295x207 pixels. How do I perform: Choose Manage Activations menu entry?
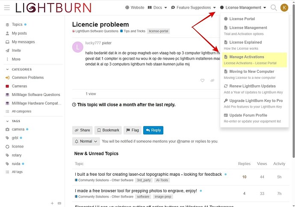click(x=254, y=60)
